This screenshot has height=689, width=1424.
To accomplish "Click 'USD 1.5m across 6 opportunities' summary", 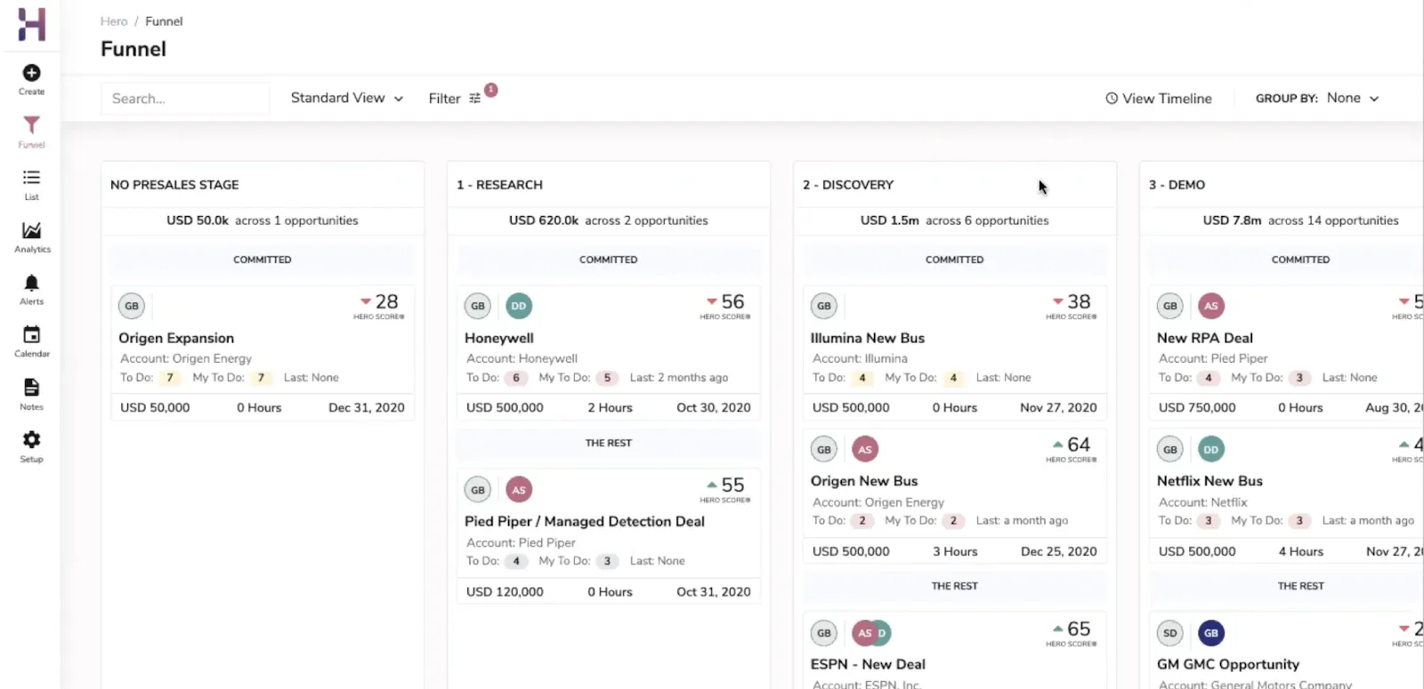I will 954,220.
